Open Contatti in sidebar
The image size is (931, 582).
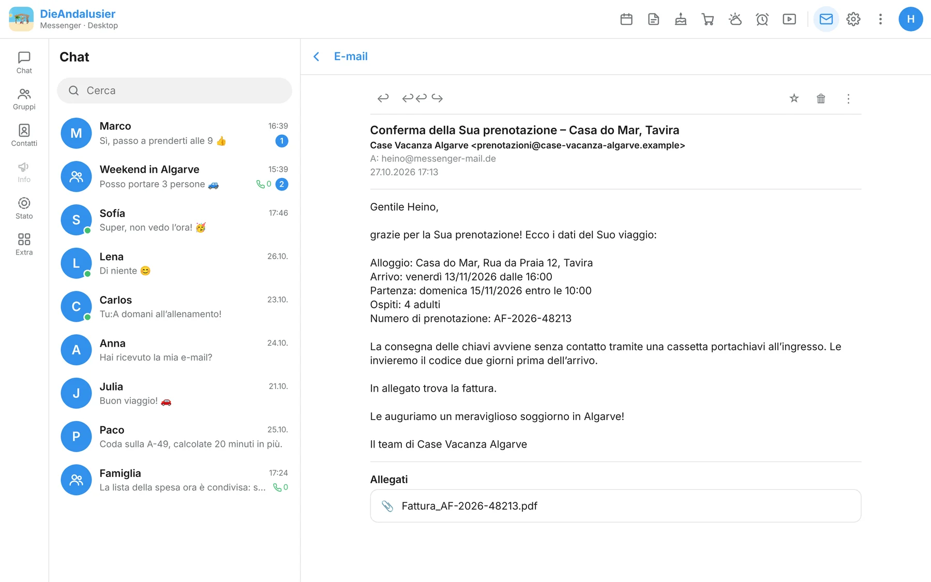click(24, 136)
